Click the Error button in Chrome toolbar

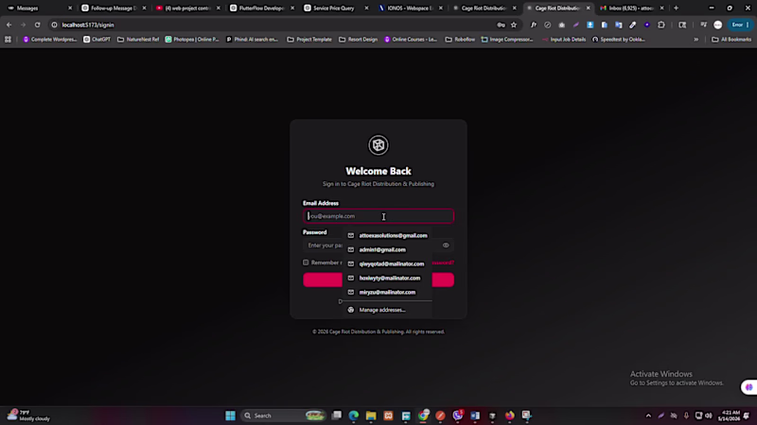pyautogui.click(x=740, y=25)
